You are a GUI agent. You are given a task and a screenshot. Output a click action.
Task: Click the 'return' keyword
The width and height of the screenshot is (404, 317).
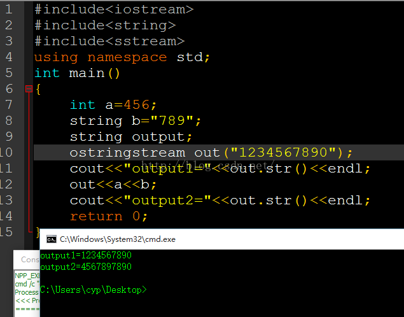96,216
